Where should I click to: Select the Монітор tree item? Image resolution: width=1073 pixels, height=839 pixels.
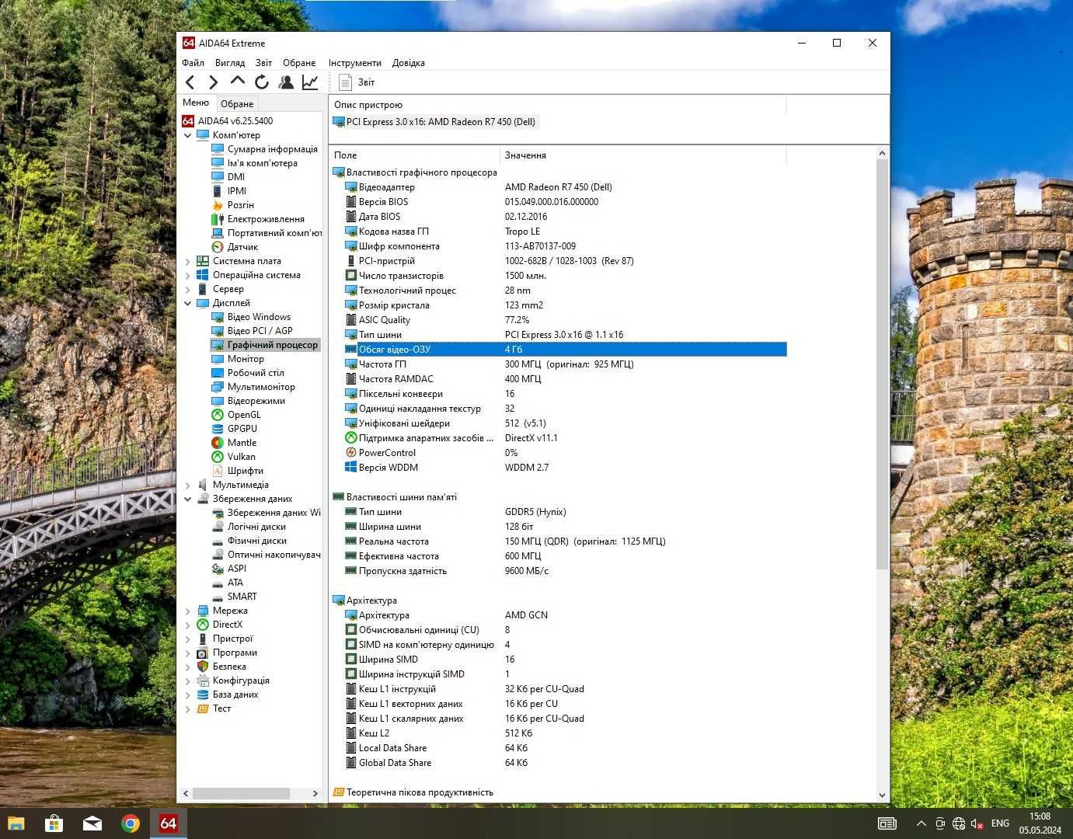(x=246, y=359)
